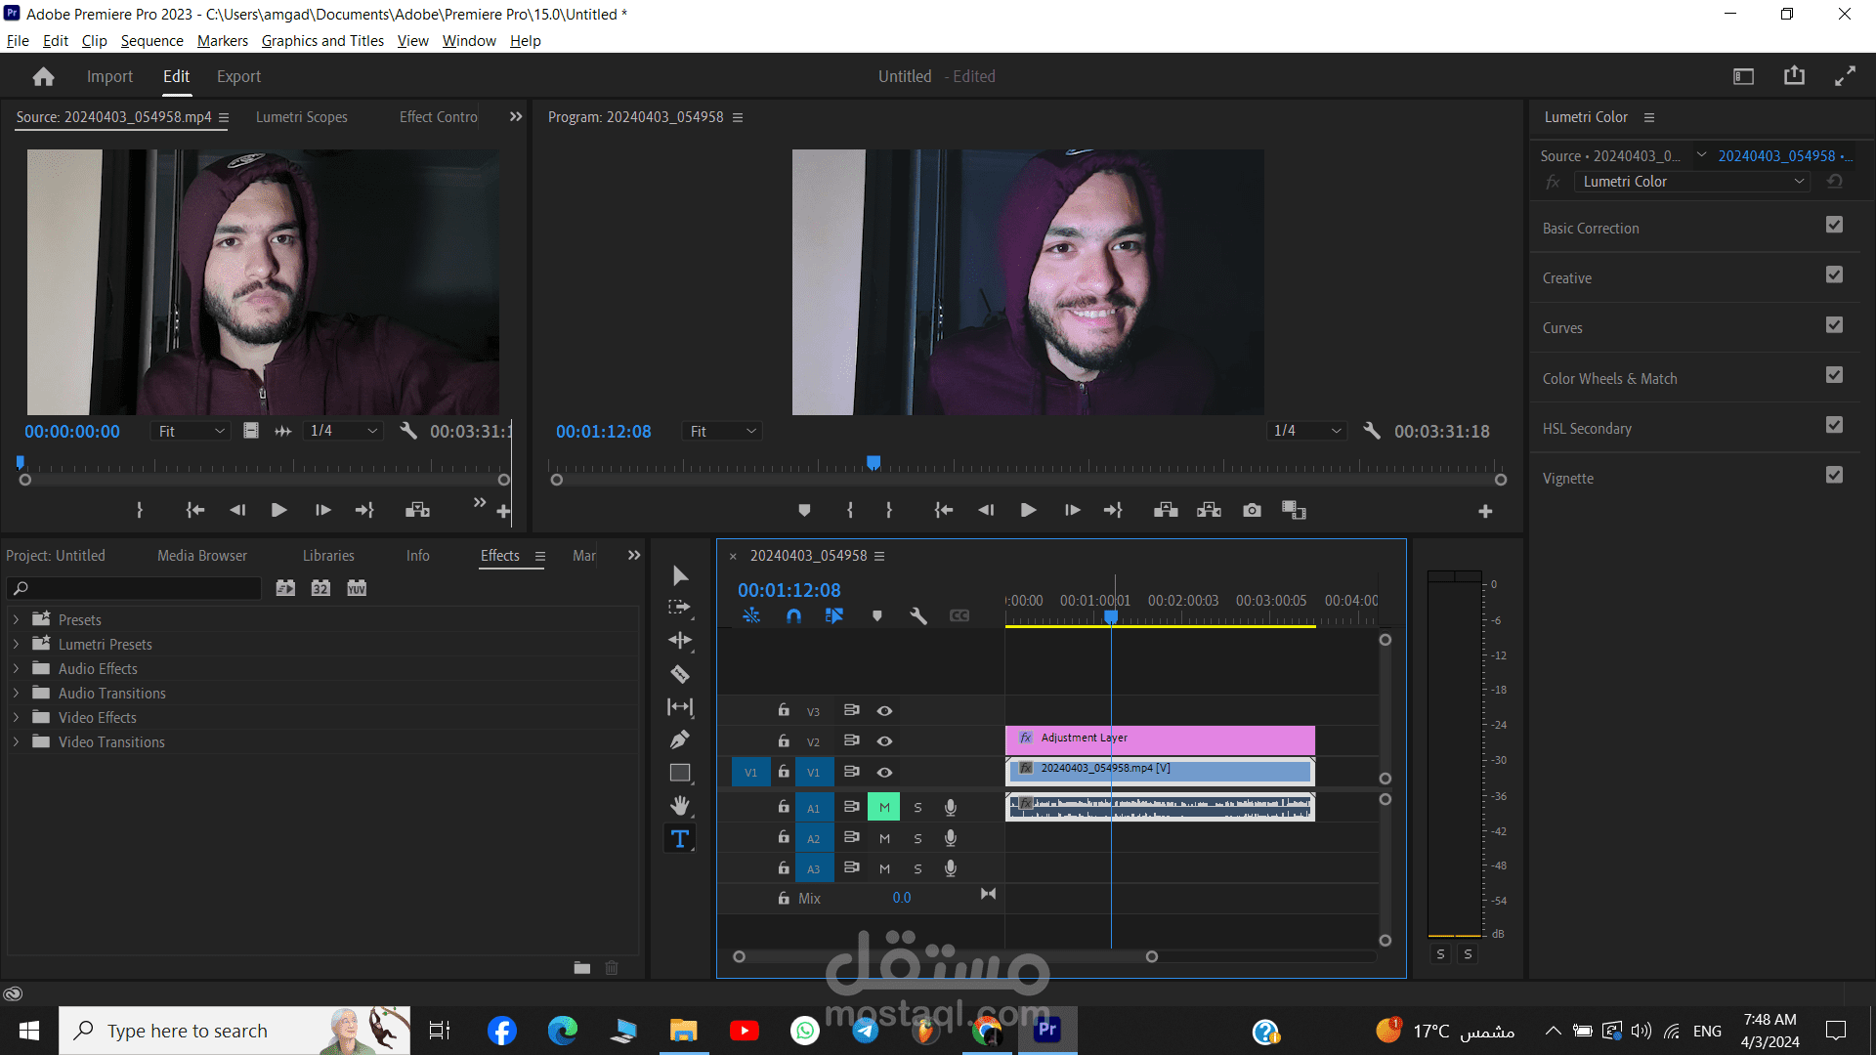
Task: Click YUV effects filter icon
Action: click(357, 588)
